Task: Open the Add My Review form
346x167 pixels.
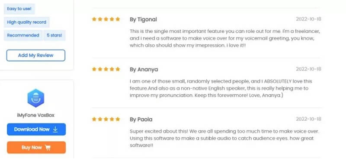Action: pos(36,56)
